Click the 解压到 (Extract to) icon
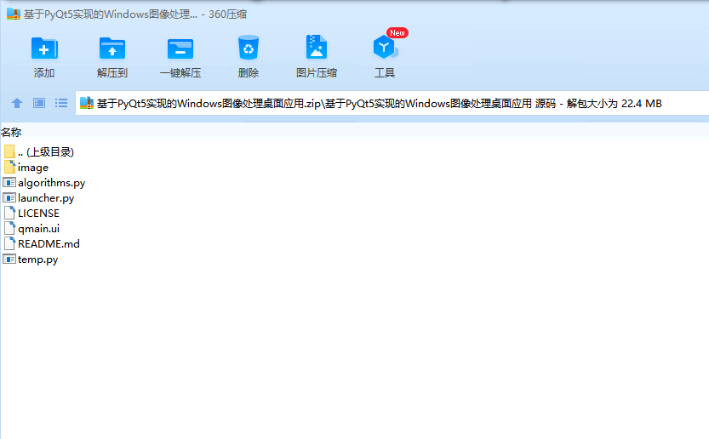709x439 pixels. tap(112, 48)
